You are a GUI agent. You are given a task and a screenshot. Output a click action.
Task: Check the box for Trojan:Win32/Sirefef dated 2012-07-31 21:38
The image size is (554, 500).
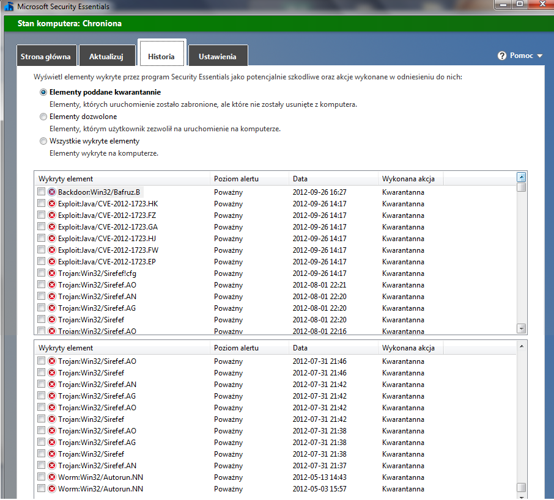point(41,454)
